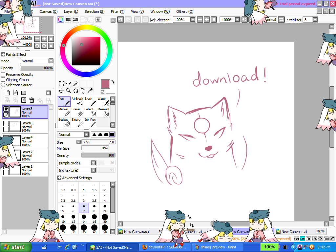Pick the move layer tool
336x252 pixels.
61,91
